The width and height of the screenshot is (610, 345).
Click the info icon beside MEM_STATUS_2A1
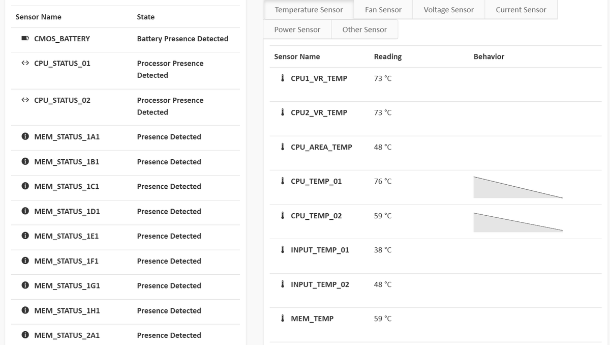point(24,335)
